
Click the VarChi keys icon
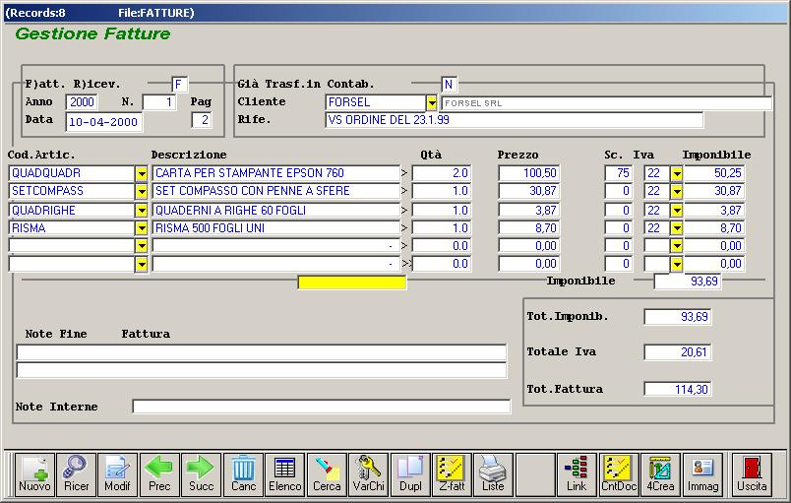point(369,474)
